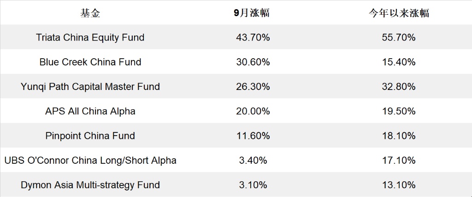Click the 9月涨幅 column header
The height and width of the screenshot is (197, 472).
(x=252, y=13)
